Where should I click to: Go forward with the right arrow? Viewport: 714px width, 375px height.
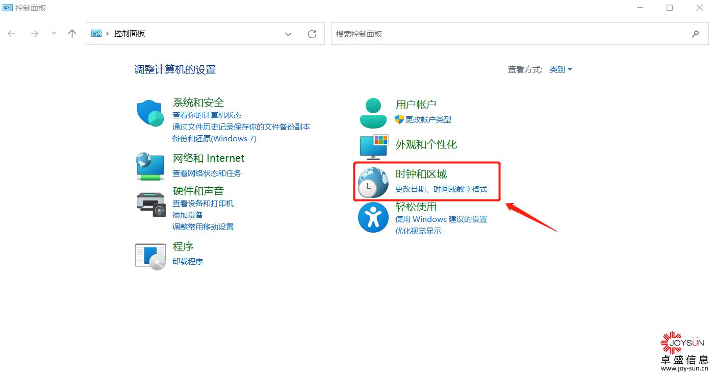34,34
